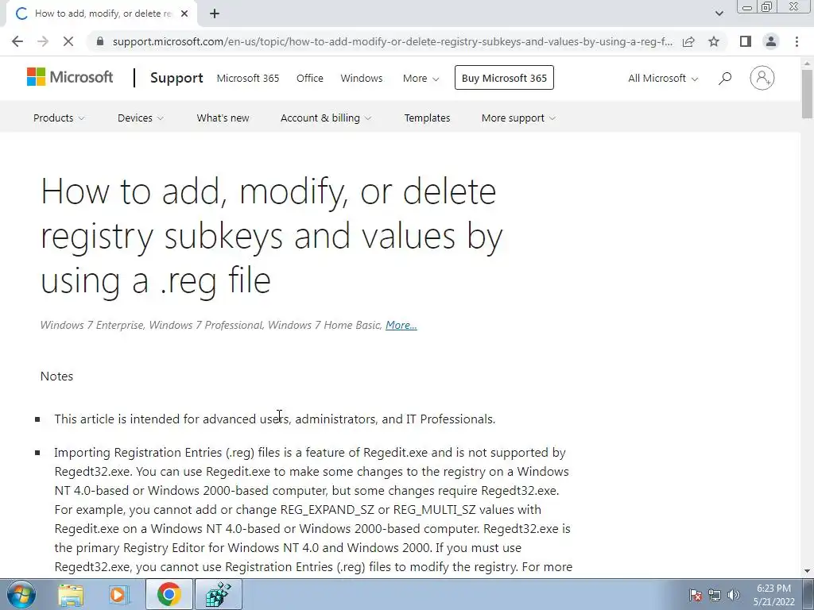Bookmark this page with the star icon
Screen dimensions: 814x610
coord(714,41)
